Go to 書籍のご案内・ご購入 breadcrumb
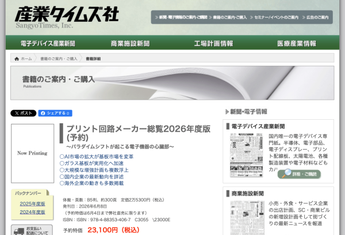 (59, 59)
